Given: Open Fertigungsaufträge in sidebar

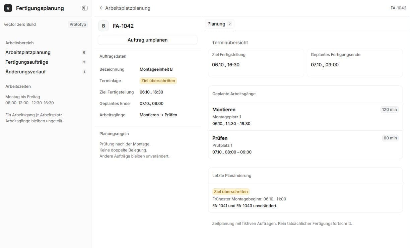Looking at the screenshot, I should click(46, 62).
